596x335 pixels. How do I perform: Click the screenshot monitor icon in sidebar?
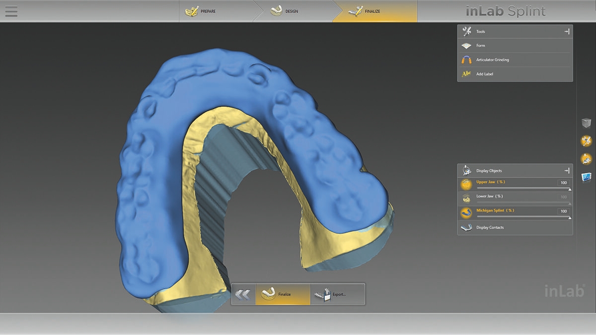tap(587, 177)
